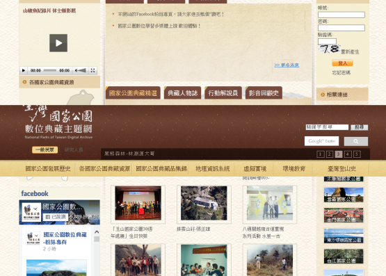Click the small play icon in player bar
Screen dimensions: 386x276
click(x=24, y=70)
